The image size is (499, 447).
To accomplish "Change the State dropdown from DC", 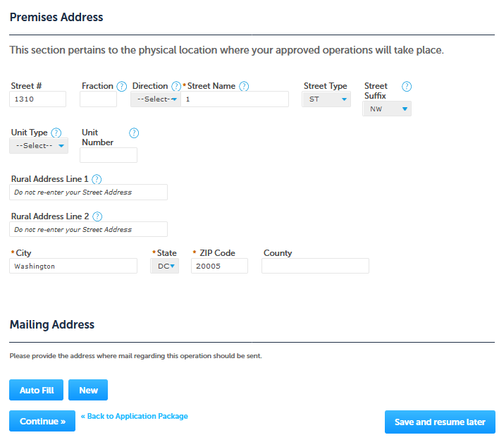I will 166,266.
